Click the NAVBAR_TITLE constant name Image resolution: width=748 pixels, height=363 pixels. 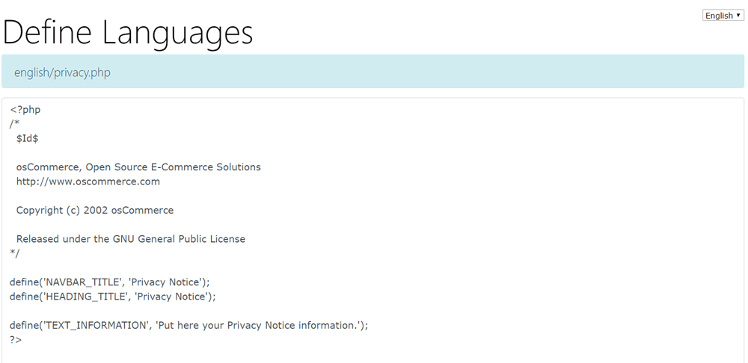point(81,282)
